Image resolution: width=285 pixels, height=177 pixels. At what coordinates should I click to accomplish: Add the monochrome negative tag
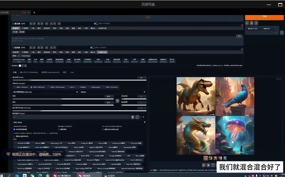(x=98, y=61)
